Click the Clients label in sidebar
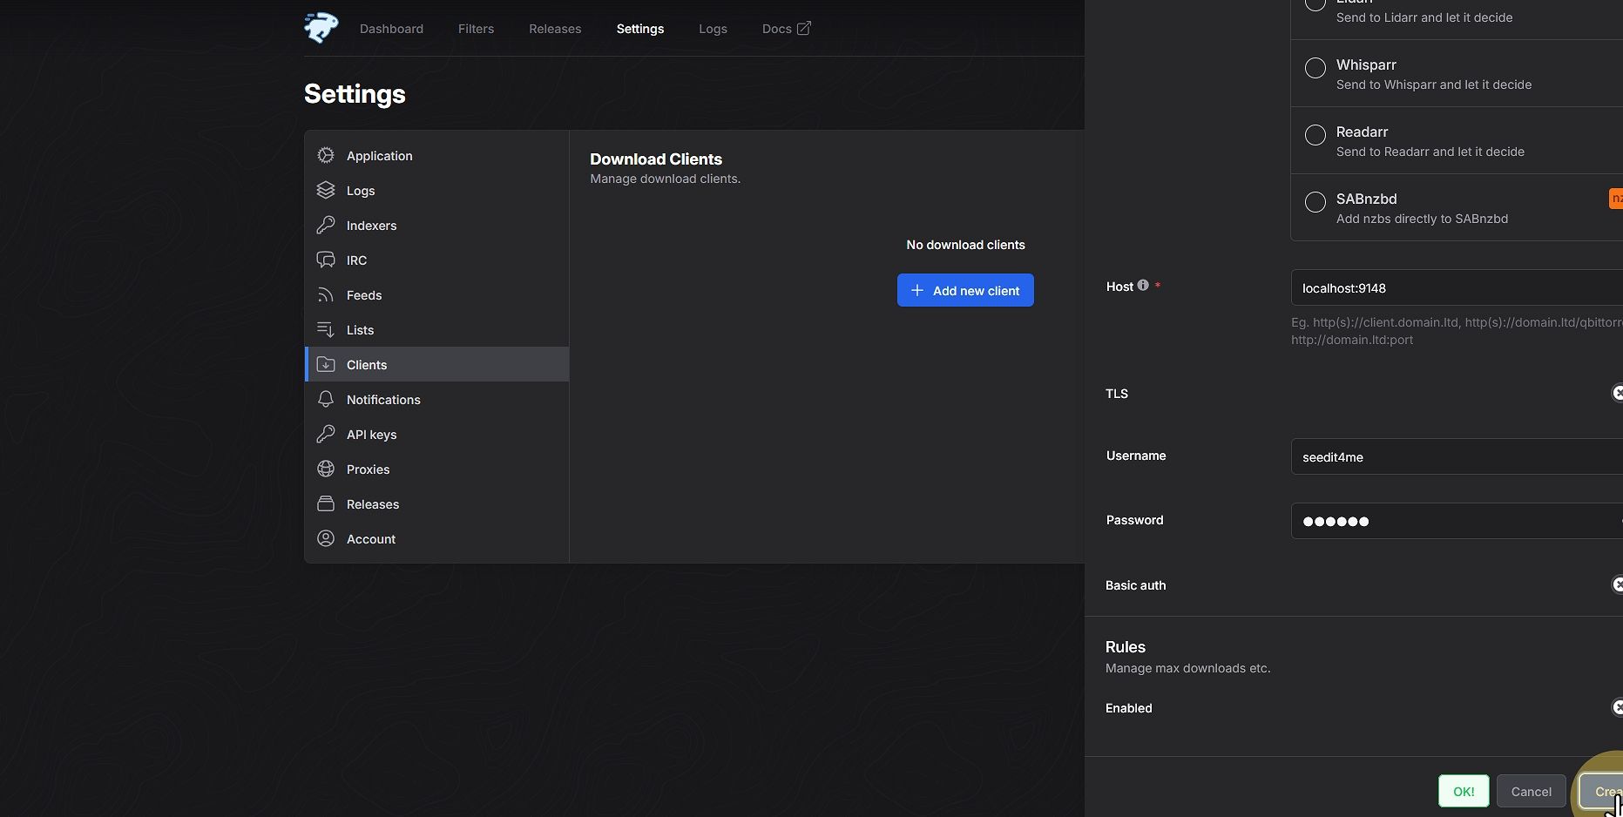Image resolution: width=1623 pixels, height=817 pixels. coord(367,365)
